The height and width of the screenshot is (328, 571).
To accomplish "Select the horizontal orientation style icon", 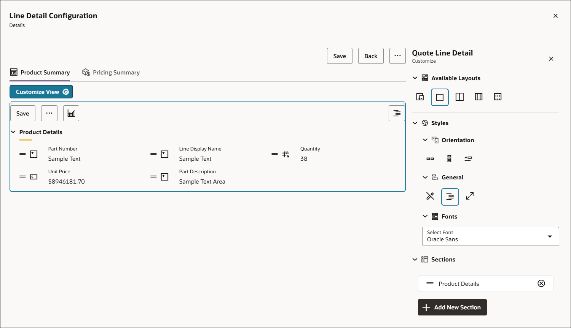I will (430, 158).
